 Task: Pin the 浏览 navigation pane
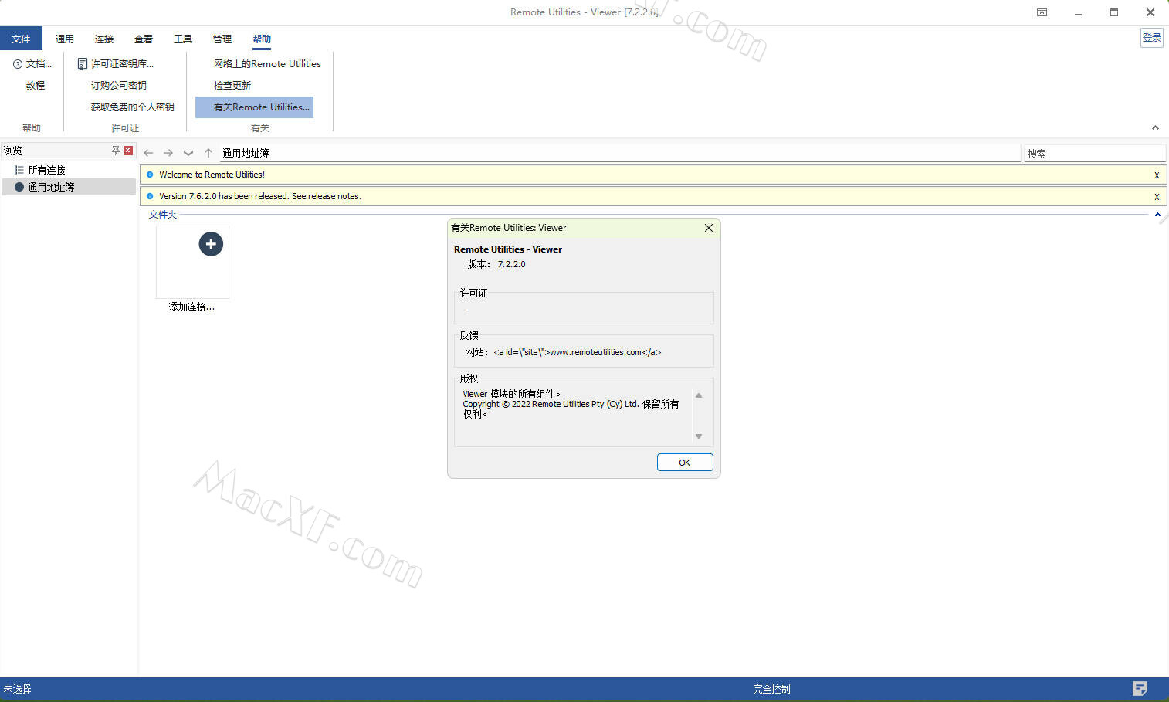point(116,151)
